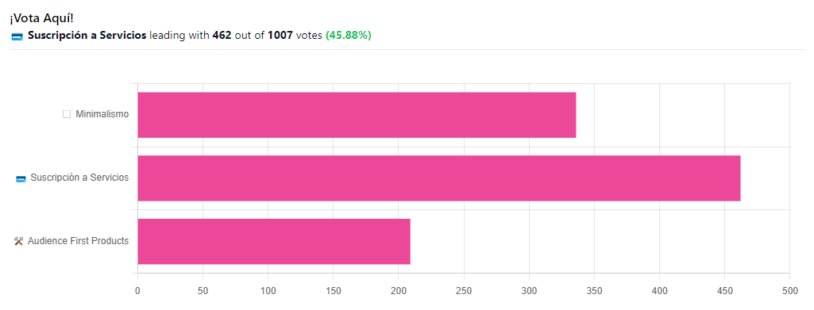Click the credit card icon beside Suscripción axis label
The width and height of the screenshot is (814, 310).
point(21,178)
